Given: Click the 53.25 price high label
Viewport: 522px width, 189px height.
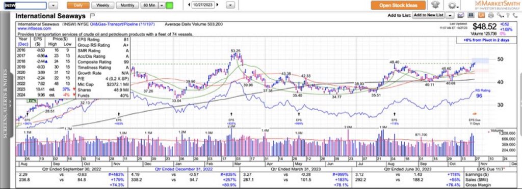Looking at the screenshot, I should click(236, 51).
